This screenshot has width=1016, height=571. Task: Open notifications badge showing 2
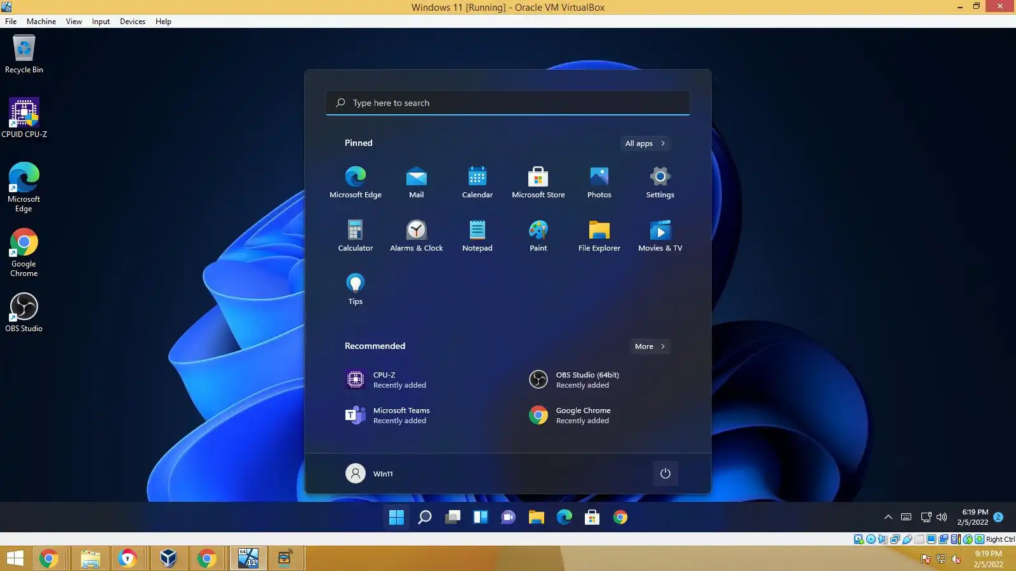coord(998,517)
